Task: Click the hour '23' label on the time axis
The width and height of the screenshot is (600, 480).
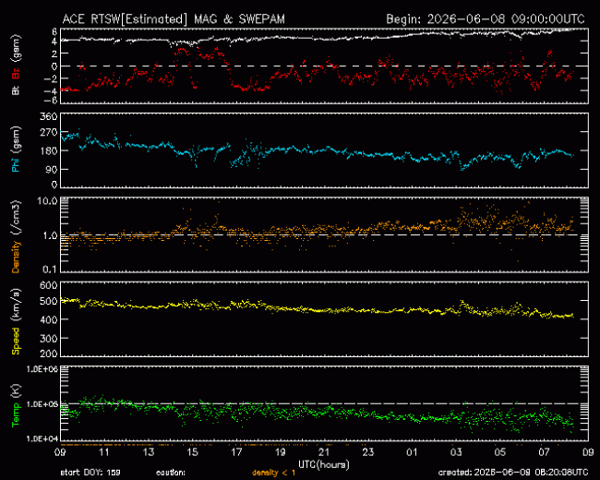Action: tap(368, 452)
